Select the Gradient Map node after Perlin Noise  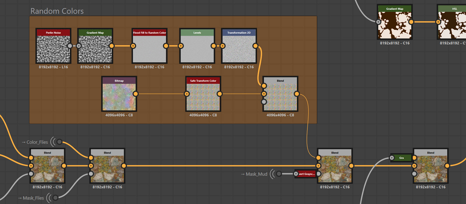click(95, 46)
